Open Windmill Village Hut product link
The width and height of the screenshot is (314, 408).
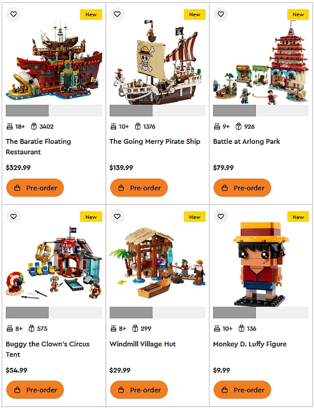(143, 344)
